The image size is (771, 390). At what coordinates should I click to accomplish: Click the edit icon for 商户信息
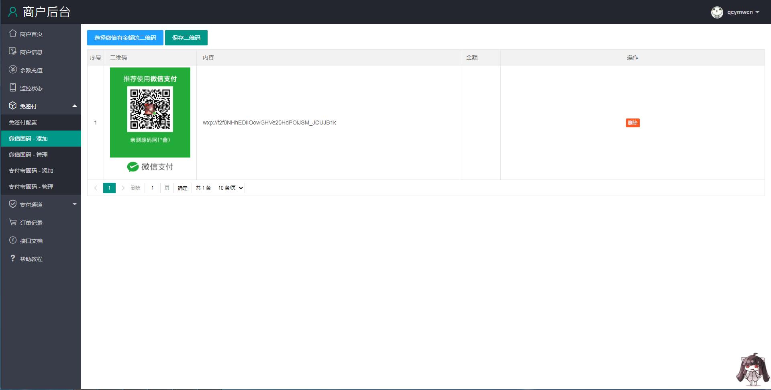(x=13, y=51)
